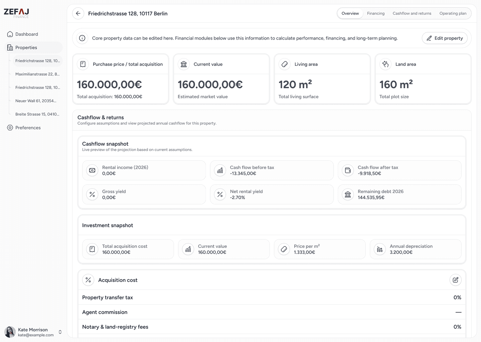Open the Financing tab

coord(376,13)
